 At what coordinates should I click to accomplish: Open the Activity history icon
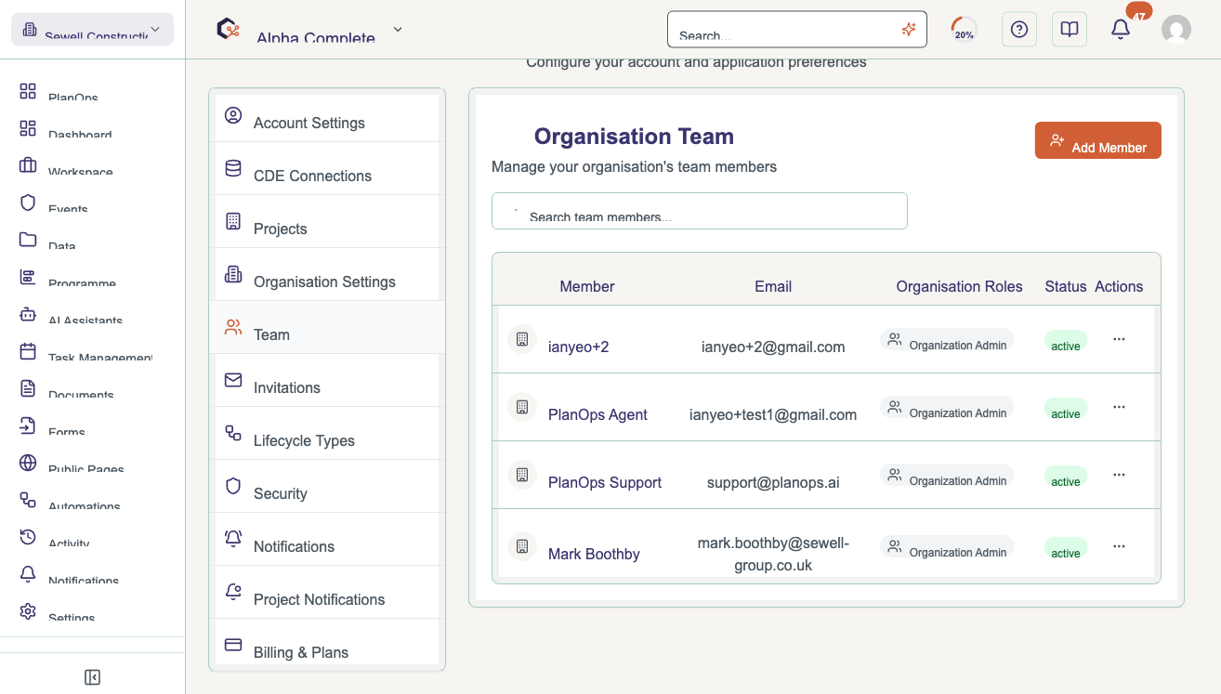(28, 537)
